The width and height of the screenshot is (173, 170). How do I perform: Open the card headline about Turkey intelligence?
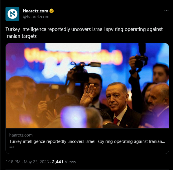point(87,141)
